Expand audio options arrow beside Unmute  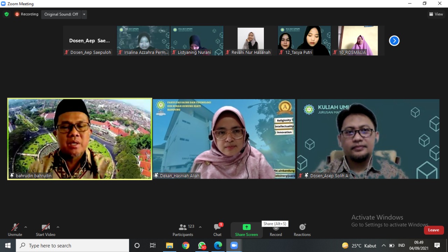pos(26,227)
